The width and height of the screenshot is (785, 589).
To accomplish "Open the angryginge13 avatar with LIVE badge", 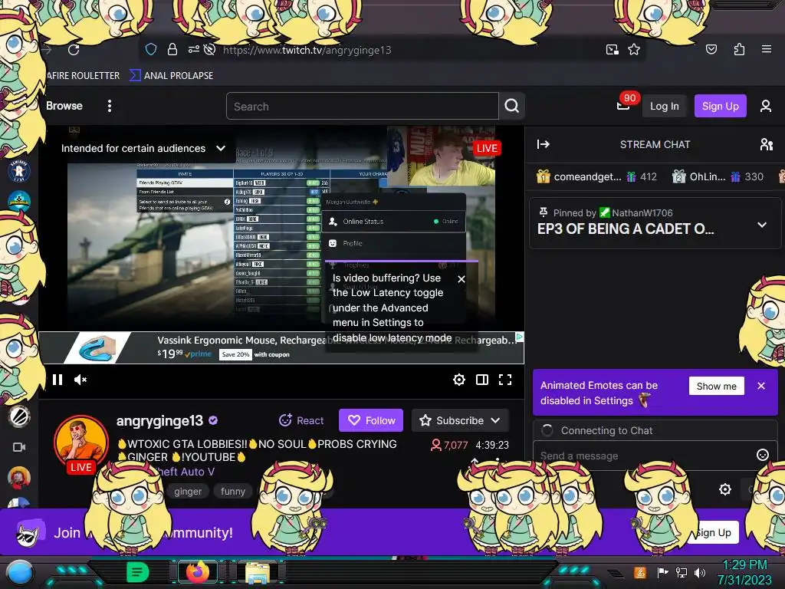I will coord(81,443).
